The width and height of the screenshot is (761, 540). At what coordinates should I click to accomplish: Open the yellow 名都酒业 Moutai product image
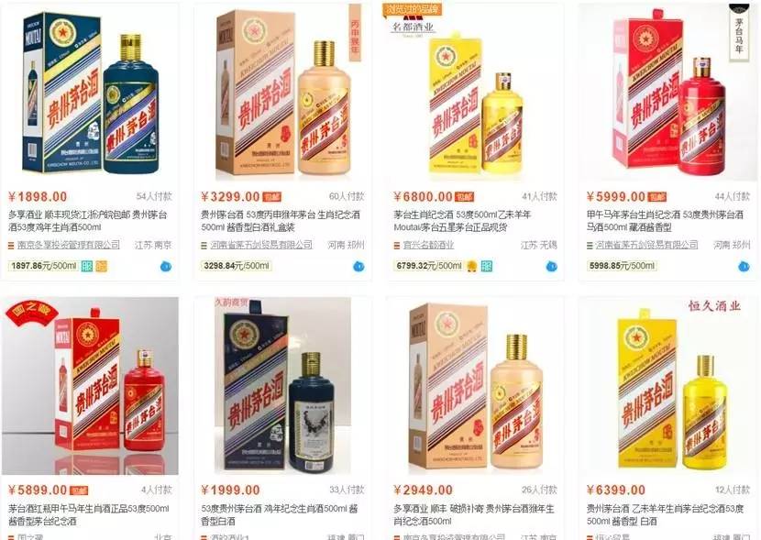(476, 93)
